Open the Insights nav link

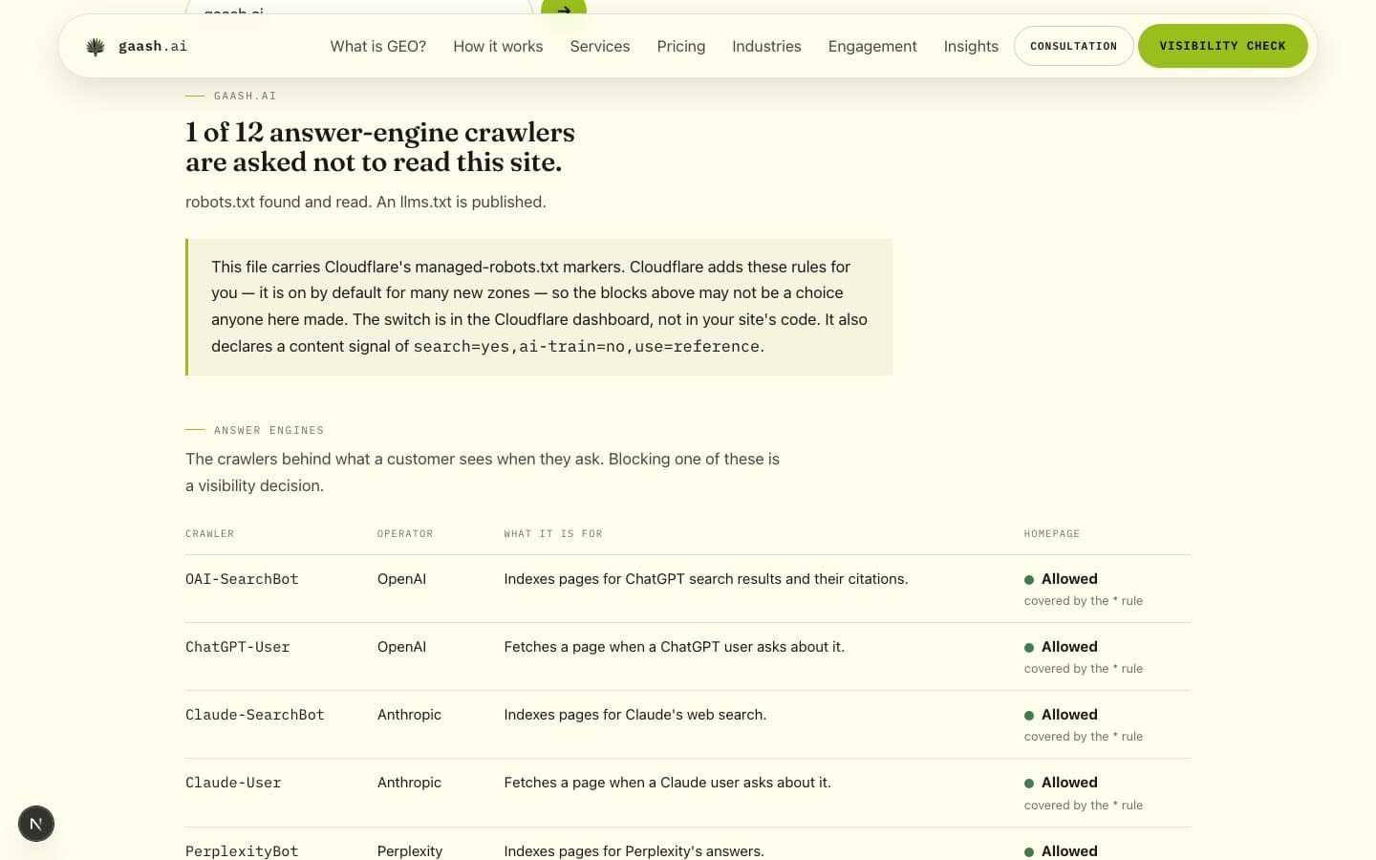(x=971, y=46)
